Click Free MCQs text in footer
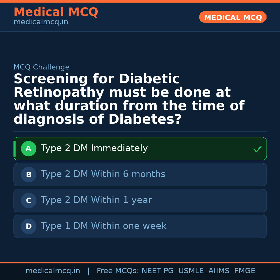280x280 pixels. click(x=118, y=271)
